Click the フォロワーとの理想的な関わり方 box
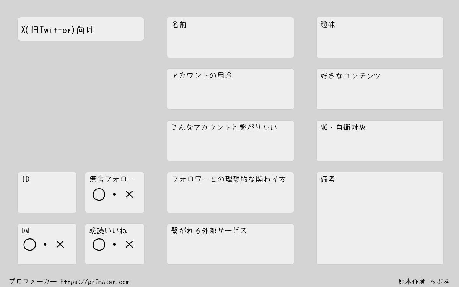459x287 pixels. tap(230, 192)
